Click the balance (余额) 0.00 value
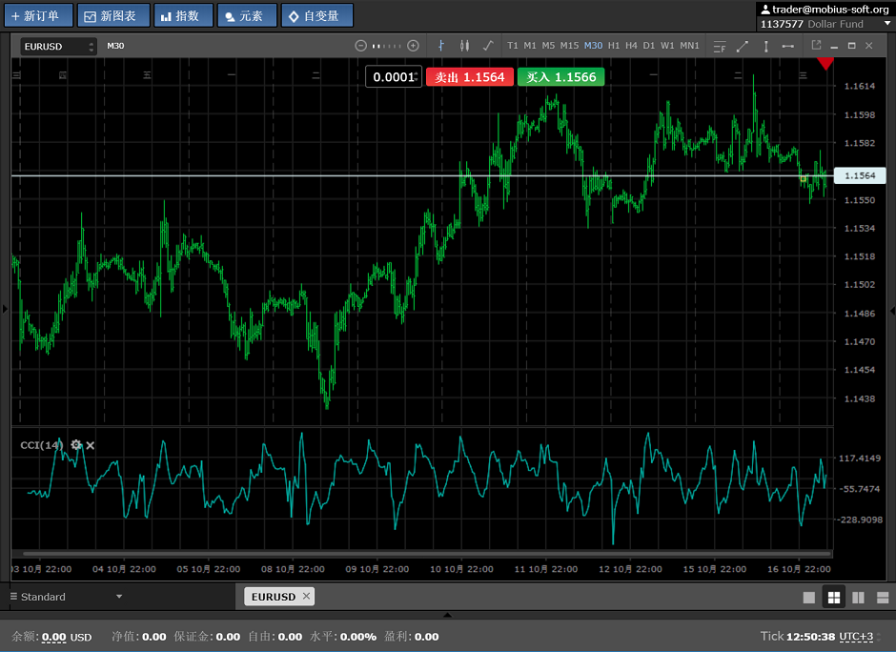Image resolution: width=896 pixels, height=652 pixels. tap(53, 637)
